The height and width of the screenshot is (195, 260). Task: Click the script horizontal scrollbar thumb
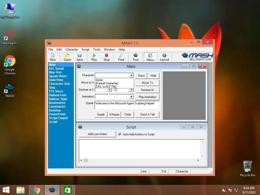click(86, 160)
